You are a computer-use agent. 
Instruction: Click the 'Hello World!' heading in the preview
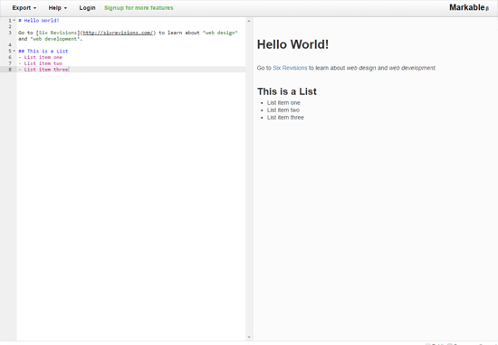[x=292, y=44]
